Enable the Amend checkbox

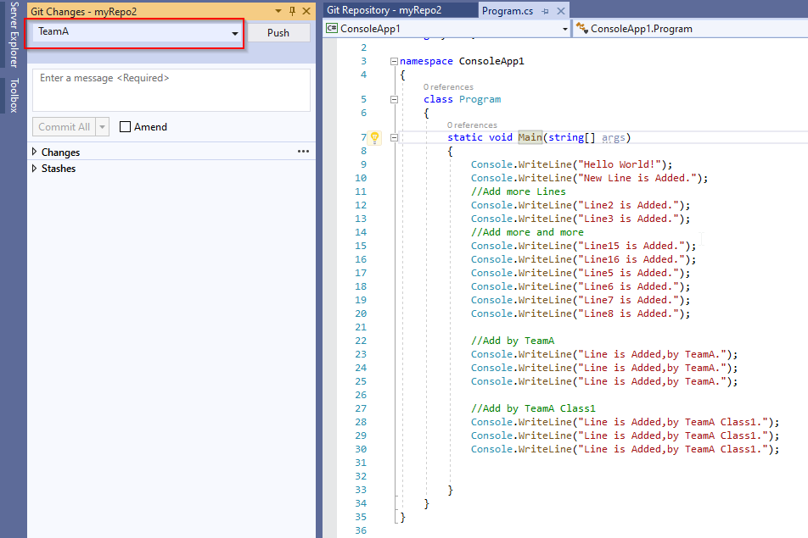126,126
